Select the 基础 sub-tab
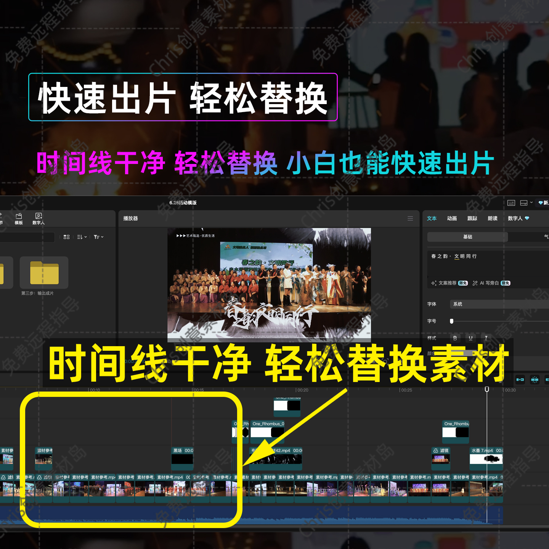This screenshot has width=549, height=549. [467, 237]
